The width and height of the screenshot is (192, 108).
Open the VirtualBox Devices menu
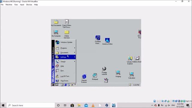coord(29,5)
